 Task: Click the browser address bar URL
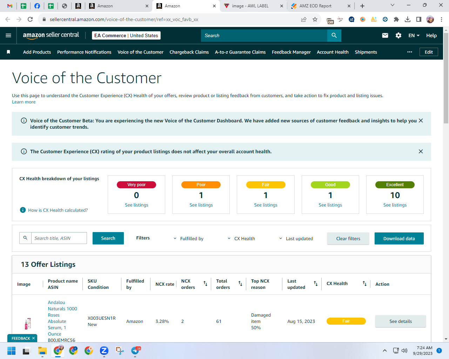tap(124, 19)
